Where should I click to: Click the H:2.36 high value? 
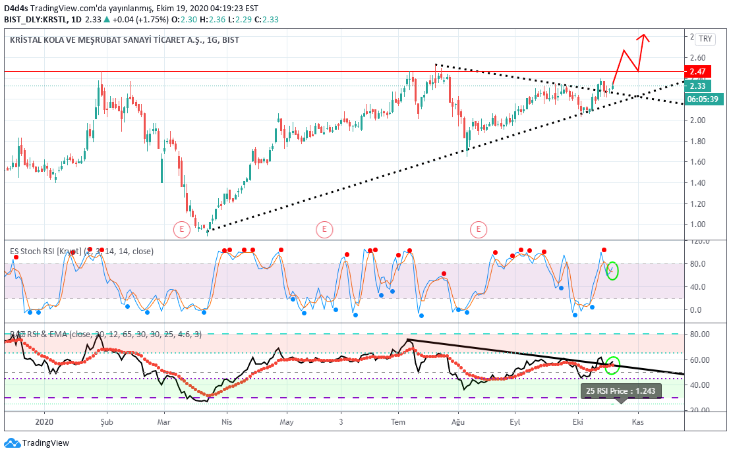tap(213, 20)
